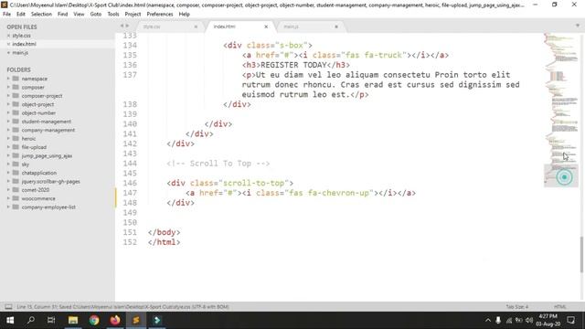Expand the namespace folder
Image resolution: width=585 pixels, height=329 pixels.
[8, 79]
